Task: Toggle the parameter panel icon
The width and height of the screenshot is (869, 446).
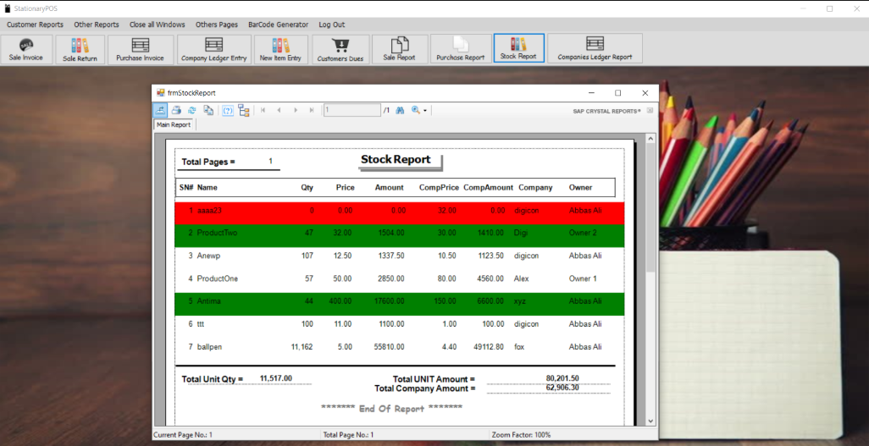Action: point(228,110)
